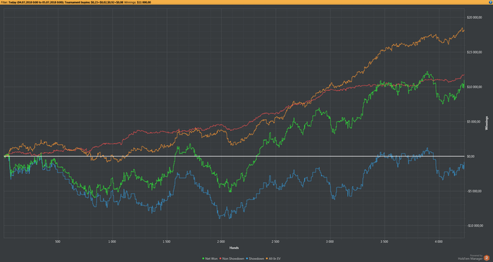493x262 pixels.
Task: Click the 3 000 hands axis label
Action: point(330,242)
